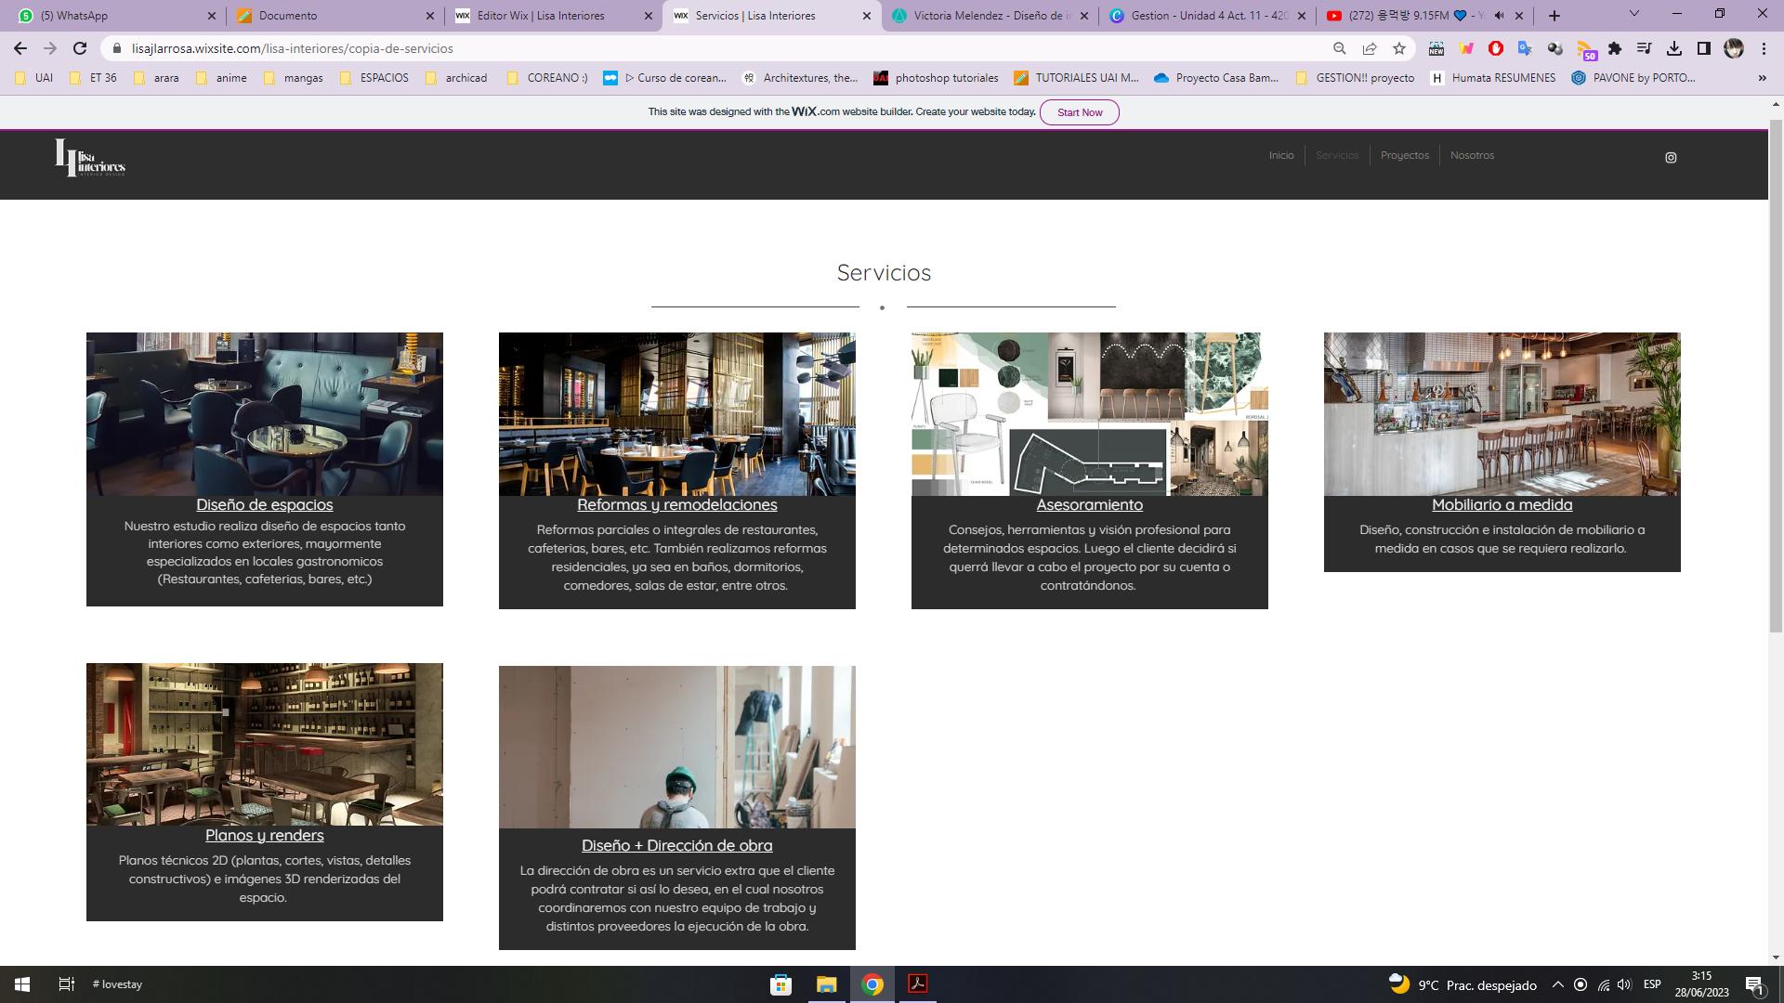Open the Extensions puzzle icon
The image size is (1784, 1003).
coord(1615,48)
